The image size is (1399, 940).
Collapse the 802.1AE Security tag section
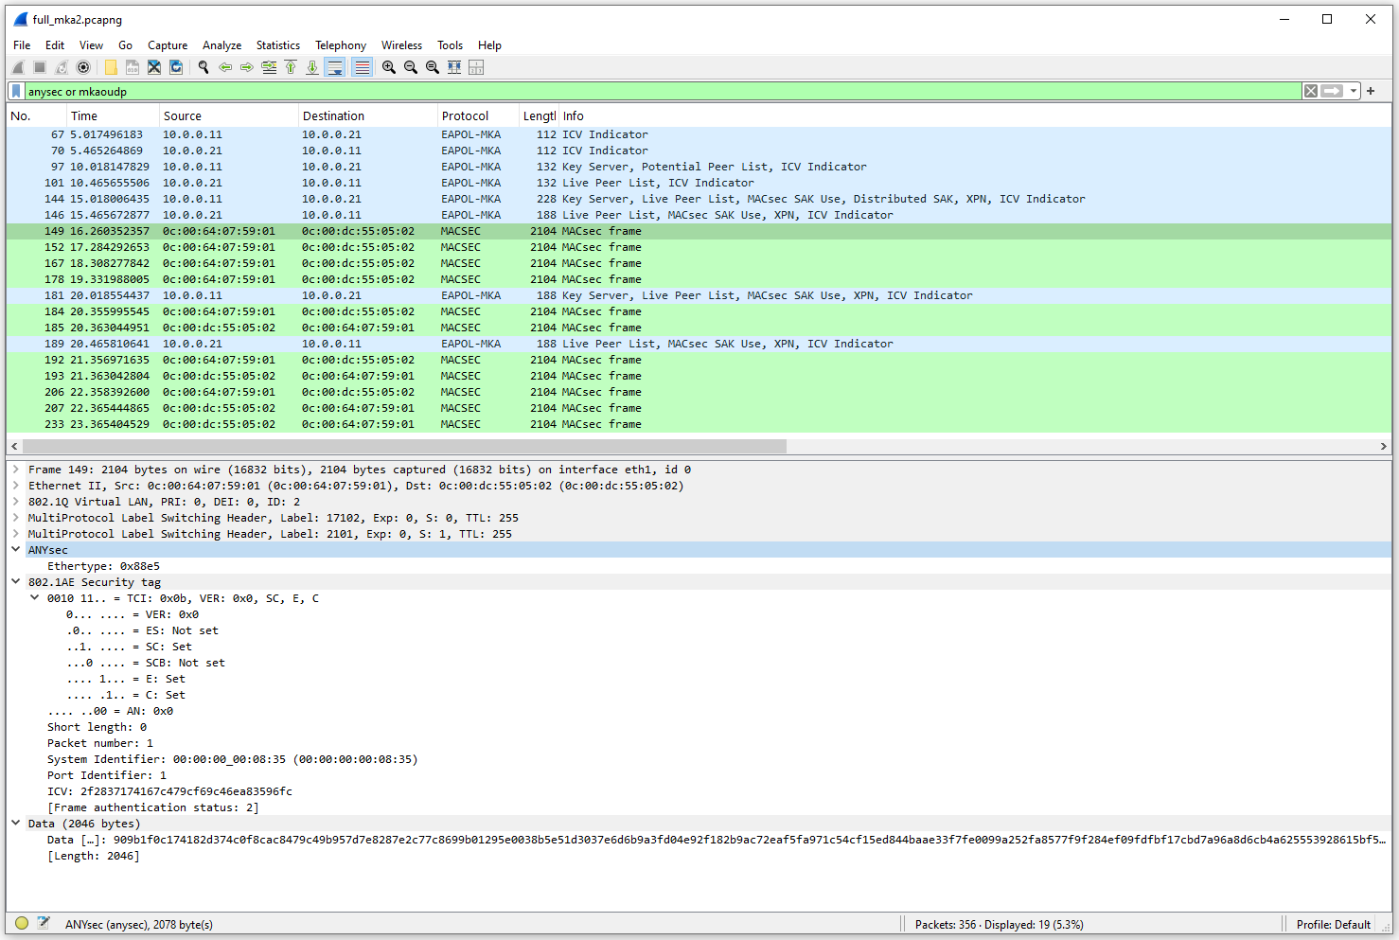(16, 582)
